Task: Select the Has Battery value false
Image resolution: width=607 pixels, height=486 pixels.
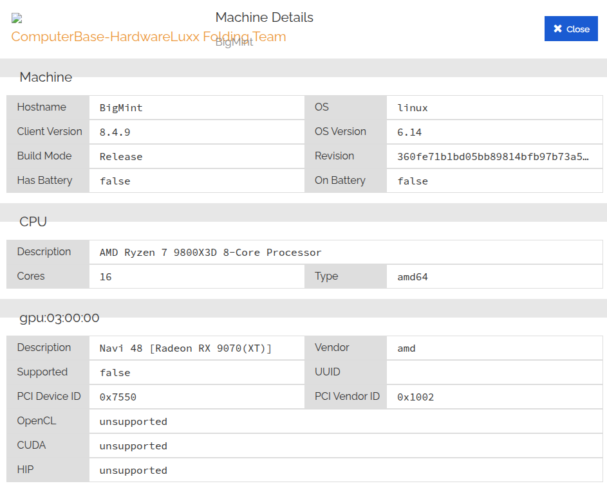Action: [x=115, y=181]
